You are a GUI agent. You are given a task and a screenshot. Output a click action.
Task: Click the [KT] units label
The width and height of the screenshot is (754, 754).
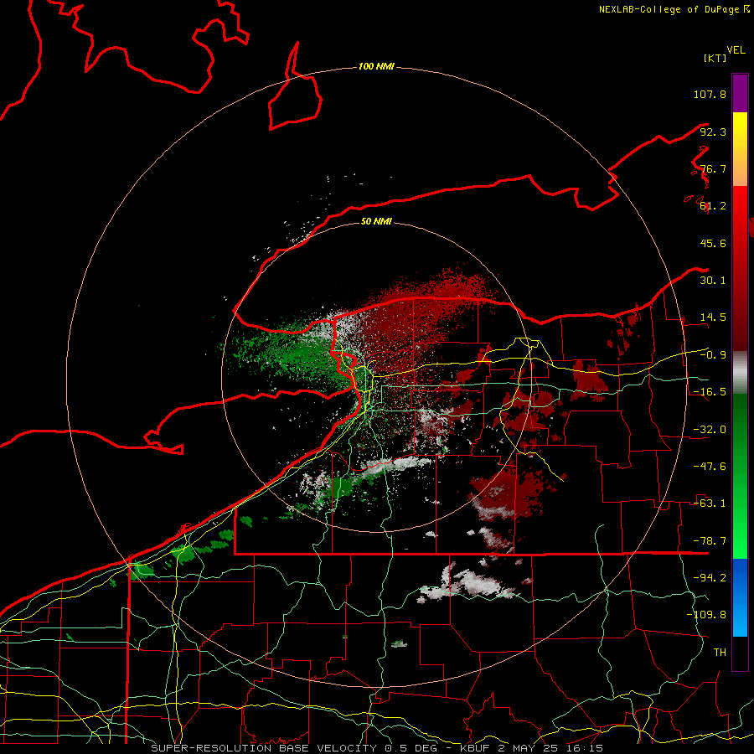[x=715, y=58]
